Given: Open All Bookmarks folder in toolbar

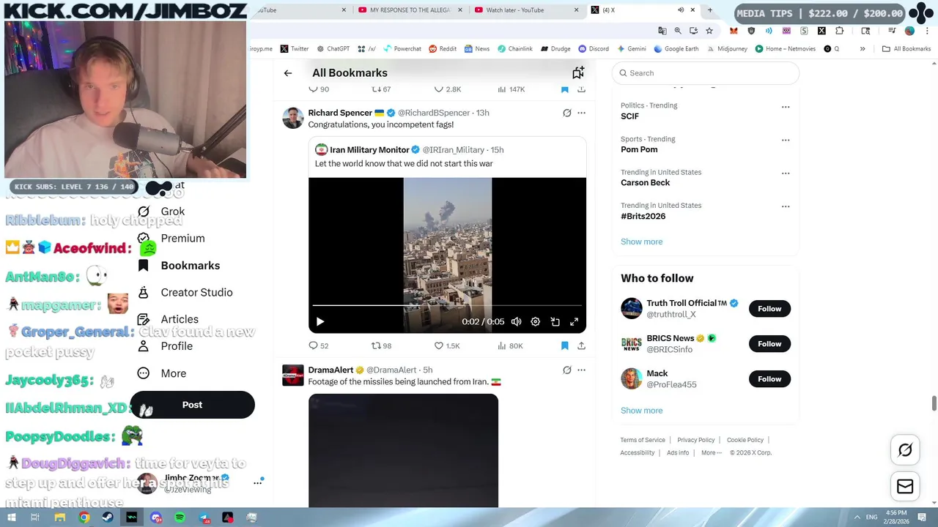Looking at the screenshot, I should click(x=906, y=49).
